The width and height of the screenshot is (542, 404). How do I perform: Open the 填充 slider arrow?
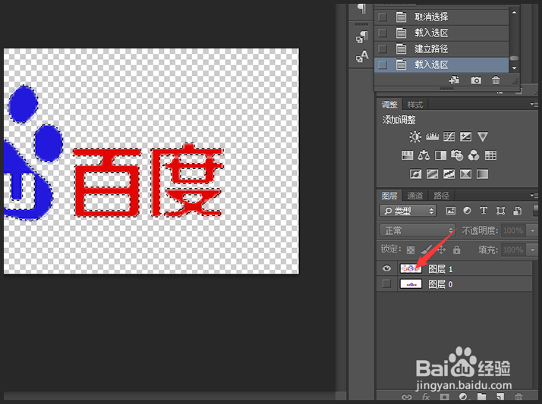[x=533, y=249]
